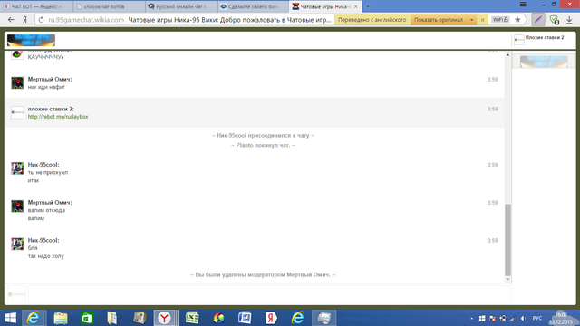Image resolution: width=580 pixels, height=326 pixels.
Task: Open a new browser tab with plus
Action: [x=368, y=6]
